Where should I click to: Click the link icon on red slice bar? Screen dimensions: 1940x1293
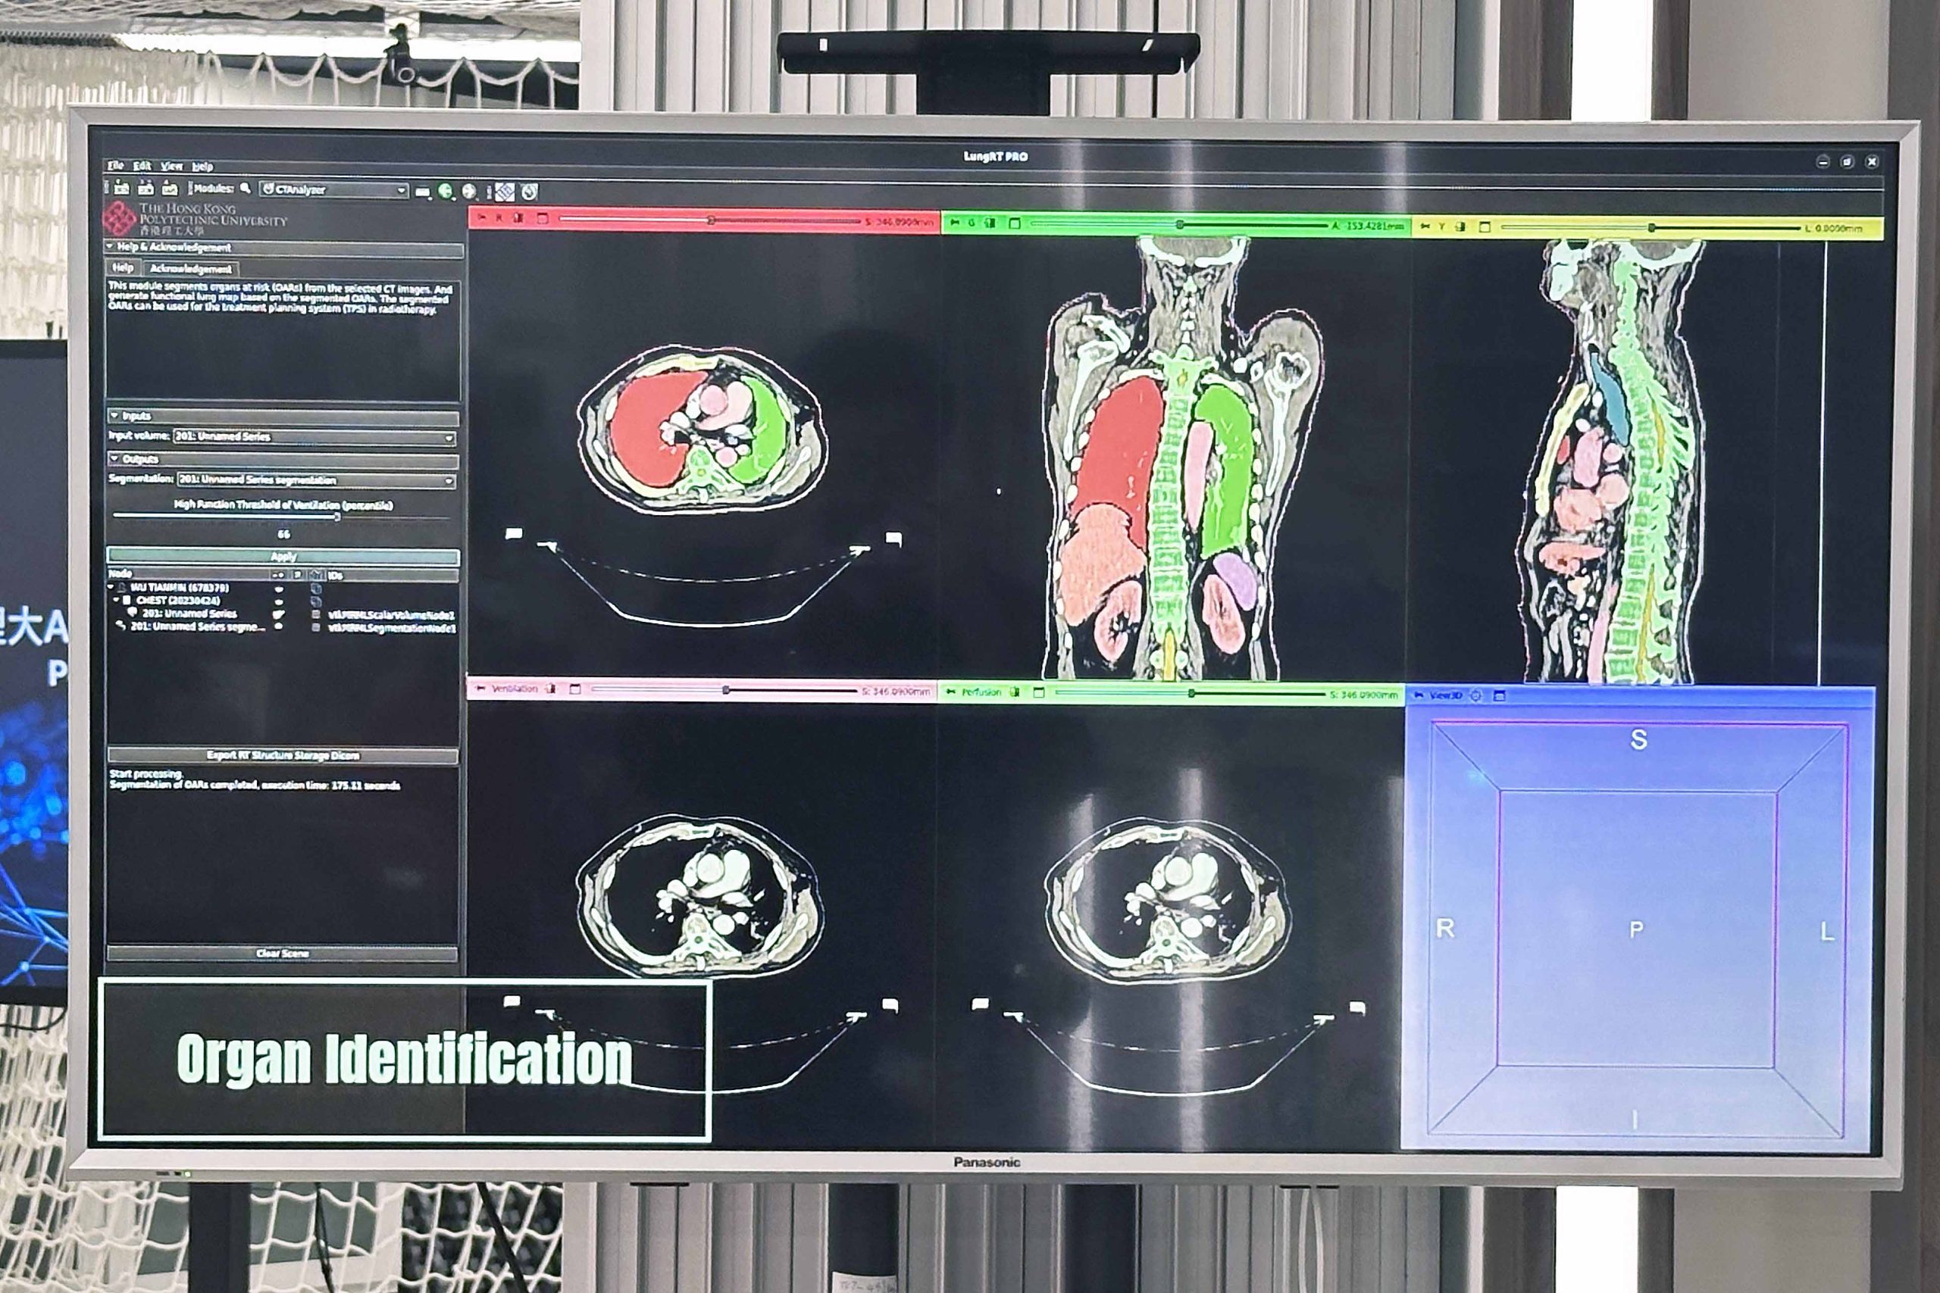coord(519,217)
